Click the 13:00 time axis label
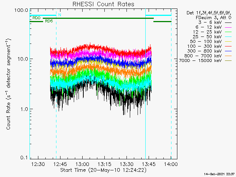 pyautogui.click(x=82, y=164)
